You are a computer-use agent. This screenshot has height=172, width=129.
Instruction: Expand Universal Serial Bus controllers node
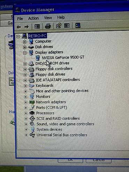click(x=26, y=135)
